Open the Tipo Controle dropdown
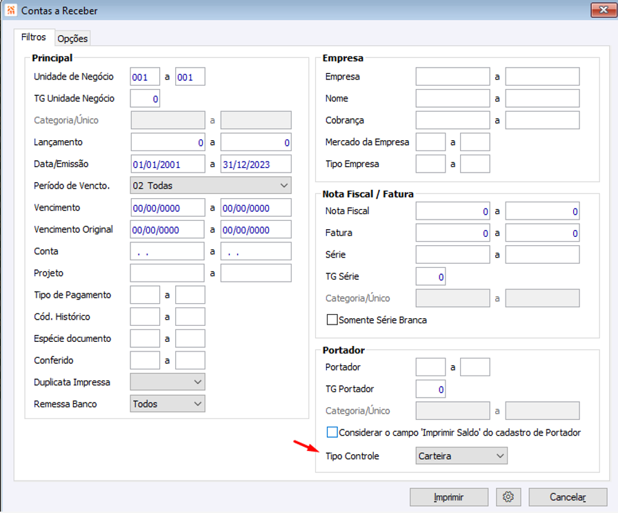Image resolution: width=618 pixels, height=513 pixels. point(461,456)
